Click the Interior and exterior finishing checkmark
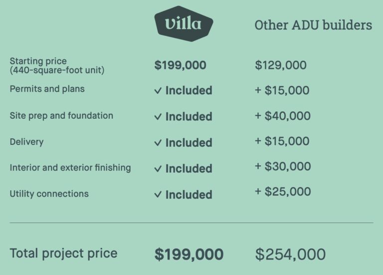 pyautogui.click(x=158, y=169)
